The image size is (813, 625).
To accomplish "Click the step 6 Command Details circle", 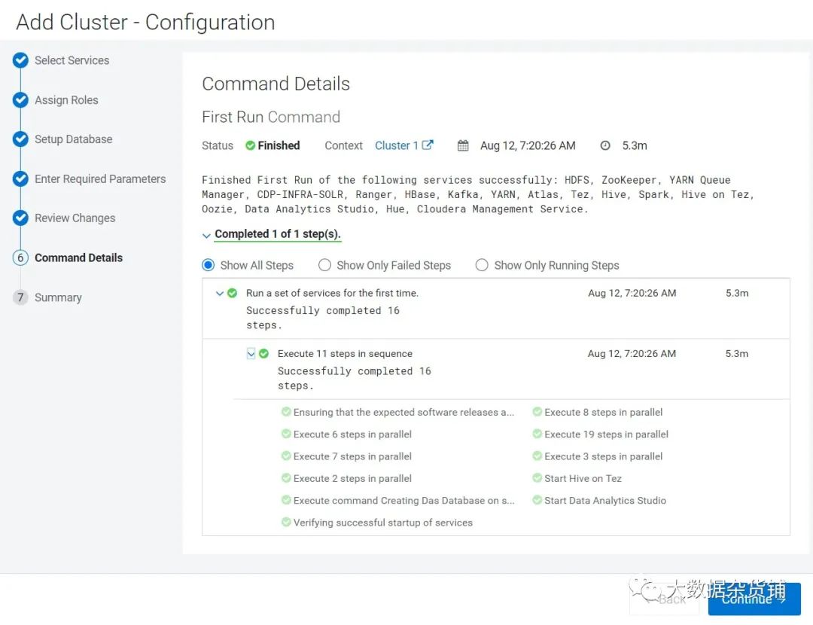I will pos(20,258).
